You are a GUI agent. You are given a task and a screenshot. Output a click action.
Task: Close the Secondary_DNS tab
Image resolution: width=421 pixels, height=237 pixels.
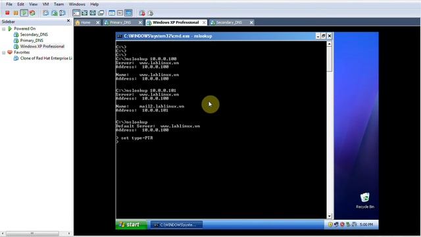251,22
